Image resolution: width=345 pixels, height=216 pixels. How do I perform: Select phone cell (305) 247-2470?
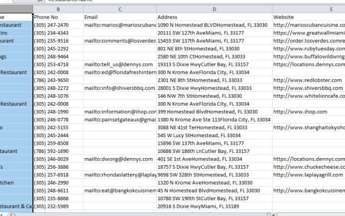click(58, 25)
